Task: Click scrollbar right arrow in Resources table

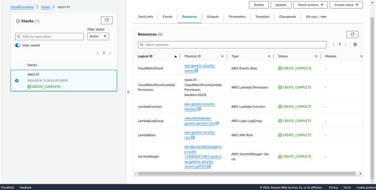Action: click(x=360, y=173)
